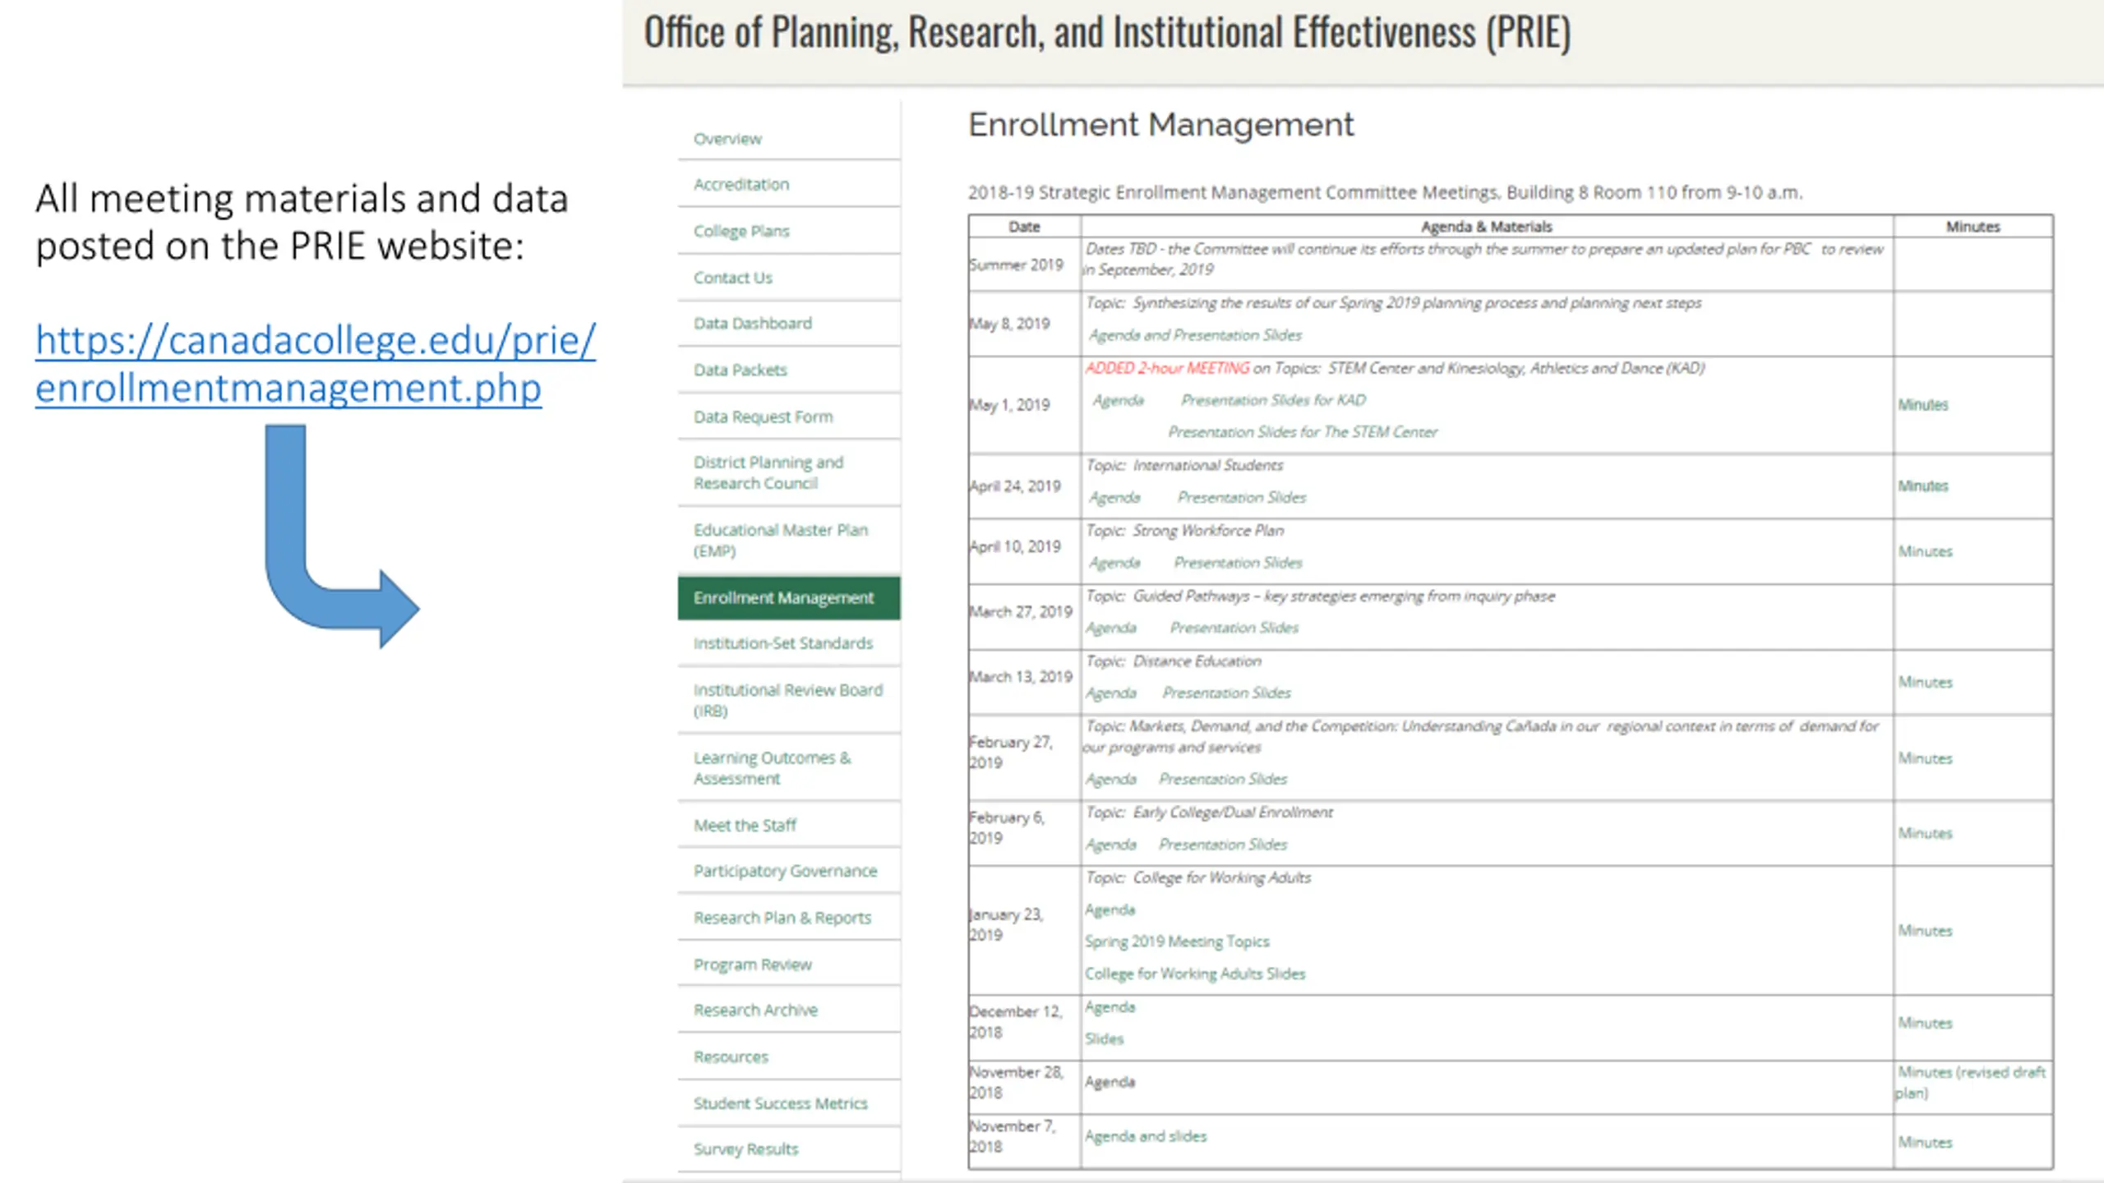Select the Office of Planning PRIE header title
This screenshot has width=2104, height=1183.
coord(1107,33)
